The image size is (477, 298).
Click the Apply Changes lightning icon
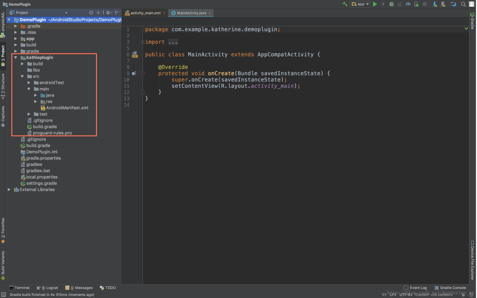(x=383, y=4)
